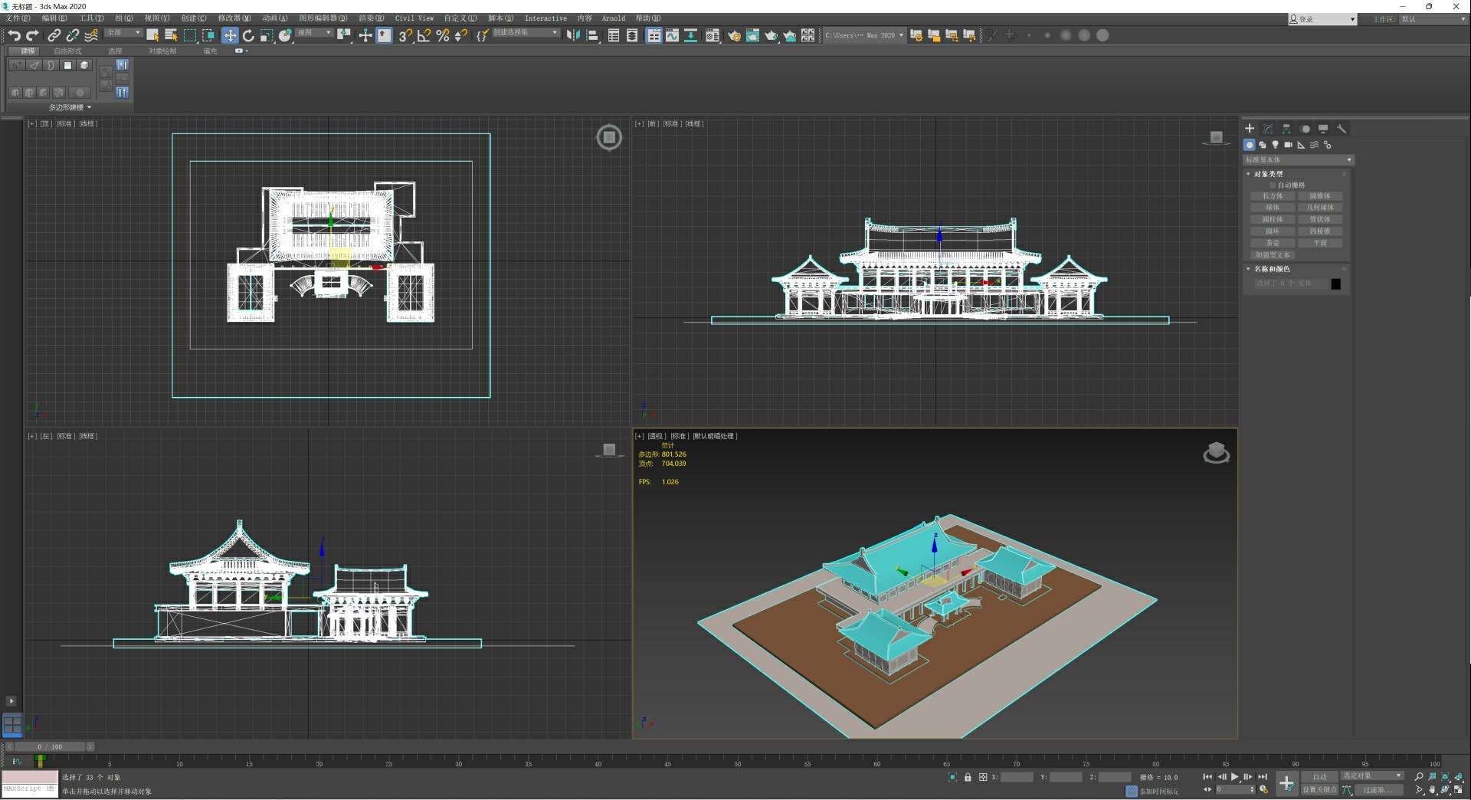This screenshot has width=1471, height=800.
Task: Click the Redo arrow in main toolbar
Action: tap(32, 35)
